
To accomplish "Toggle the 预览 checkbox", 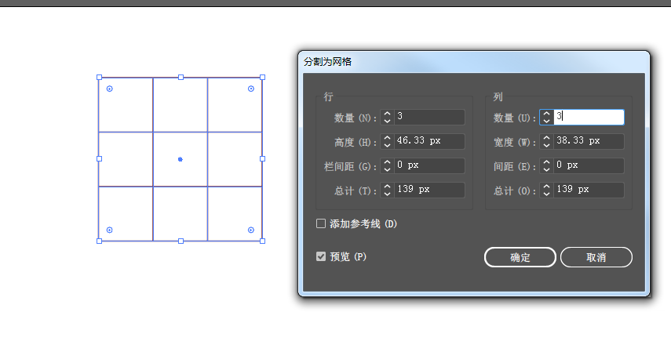I will click(320, 256).
